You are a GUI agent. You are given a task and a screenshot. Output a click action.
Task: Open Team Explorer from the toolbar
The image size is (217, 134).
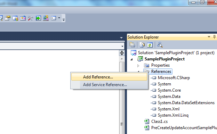(x=15, y=18)
